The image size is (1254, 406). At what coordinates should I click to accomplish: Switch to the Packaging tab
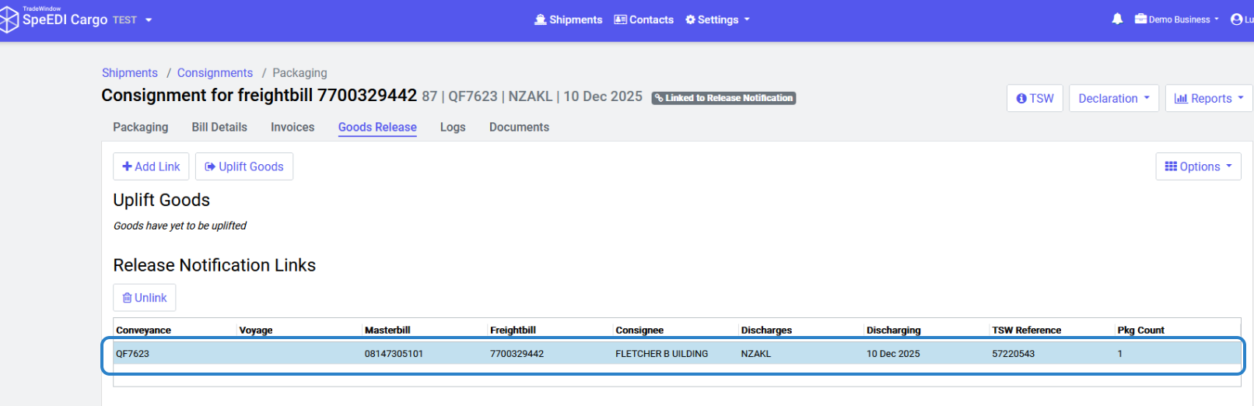pos(141,128)
